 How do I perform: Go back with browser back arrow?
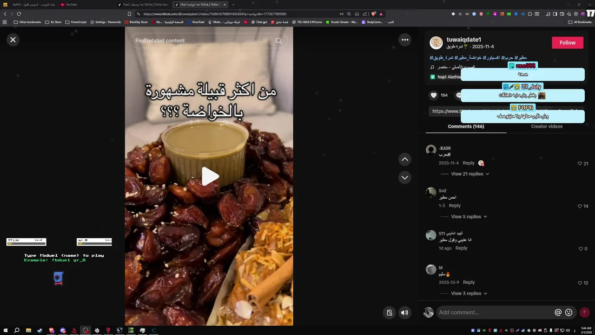coord(5,14)
